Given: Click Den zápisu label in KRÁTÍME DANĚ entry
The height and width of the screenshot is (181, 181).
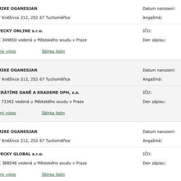Looking at the screenshot, I should point(154,101).
